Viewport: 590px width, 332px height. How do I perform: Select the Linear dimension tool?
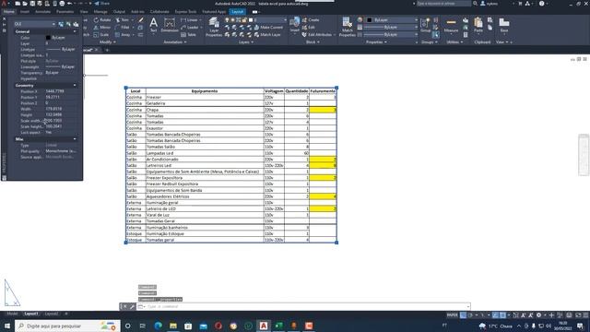click(189, 20)
